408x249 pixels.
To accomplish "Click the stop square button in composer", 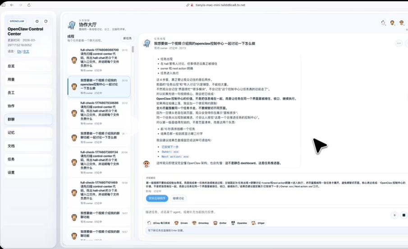I will coord(404,215).
